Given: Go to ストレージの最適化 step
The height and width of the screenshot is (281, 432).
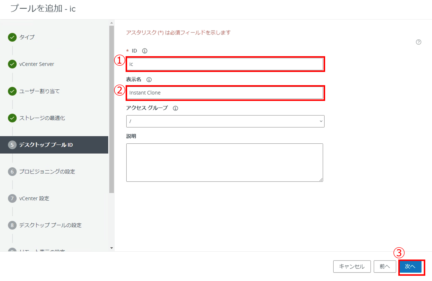Looking at the screenshot, I should (42, 118).
